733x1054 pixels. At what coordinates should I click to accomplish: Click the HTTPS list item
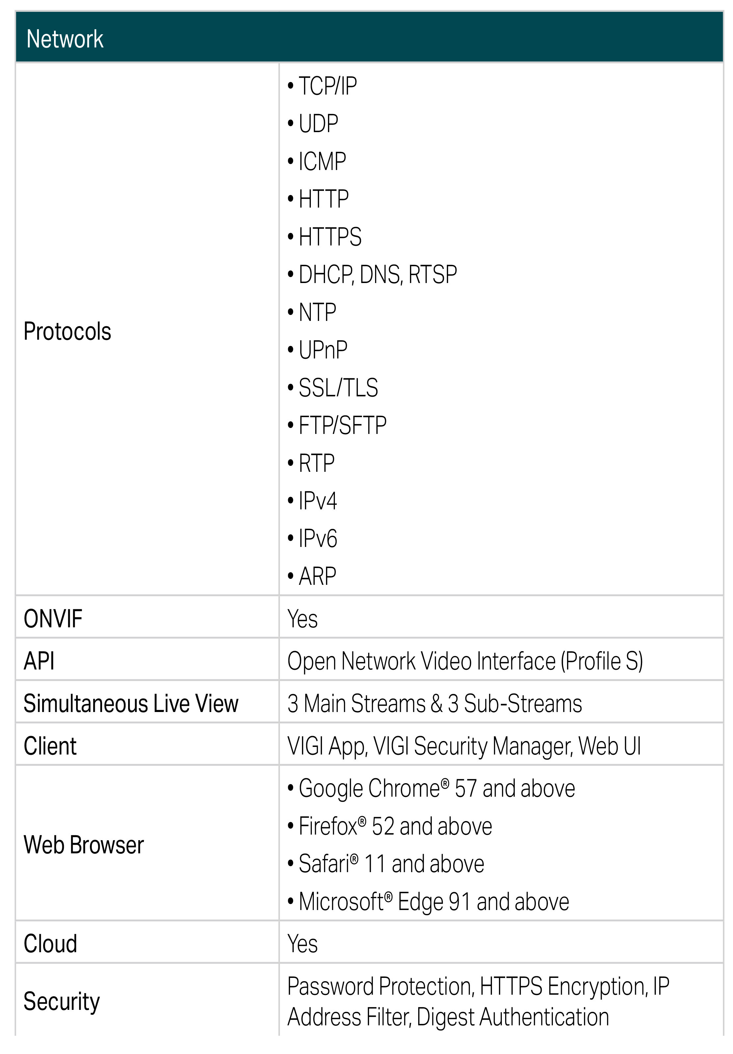[330, 237]
